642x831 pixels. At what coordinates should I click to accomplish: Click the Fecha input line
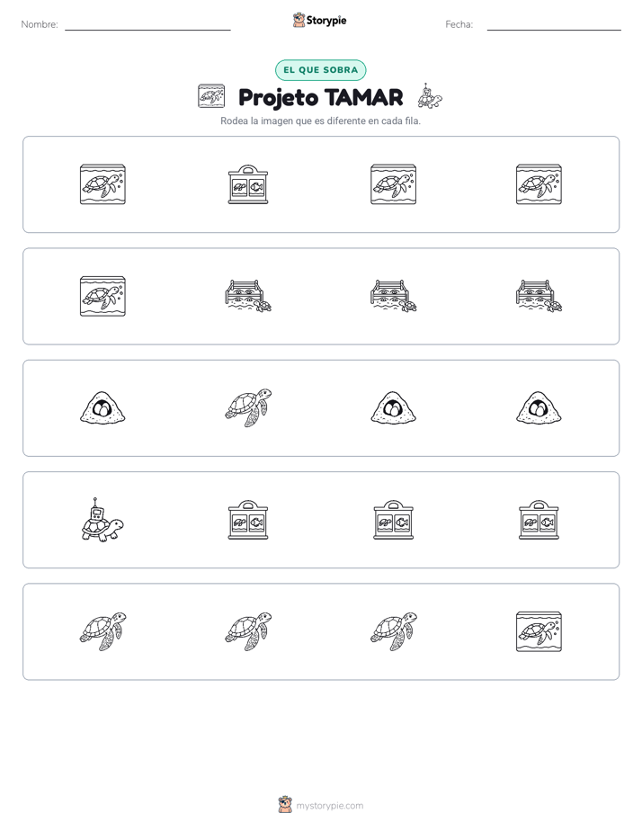tap(554, 24)
